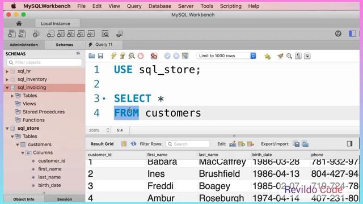Collapse customers table node
Image resolution: width=363 pixels, height=204 pixels.
(18, 145)
